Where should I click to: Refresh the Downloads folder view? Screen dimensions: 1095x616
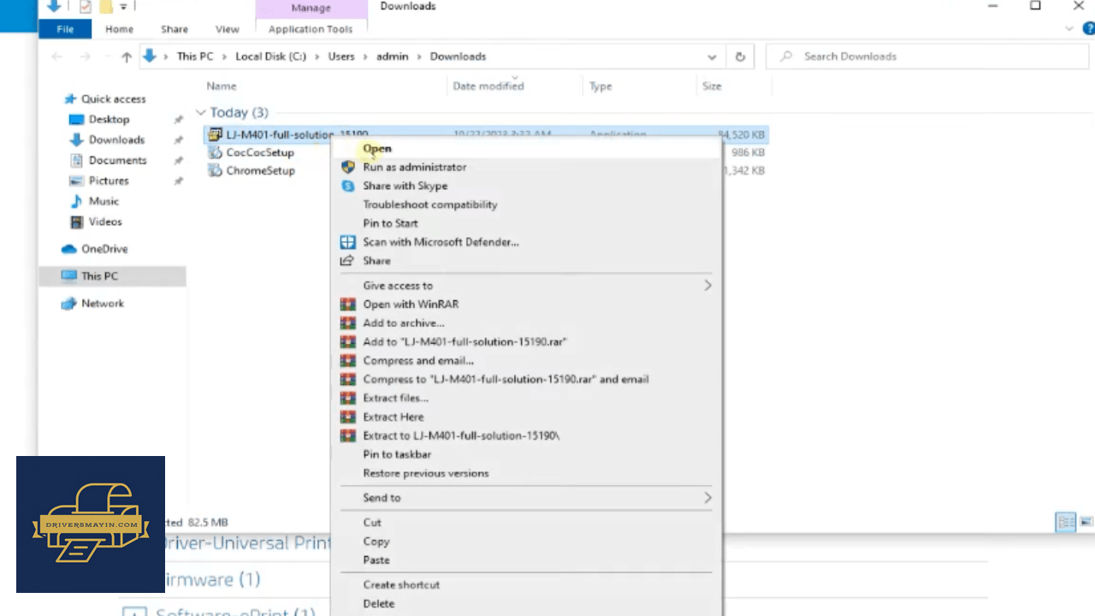[740, 56]
